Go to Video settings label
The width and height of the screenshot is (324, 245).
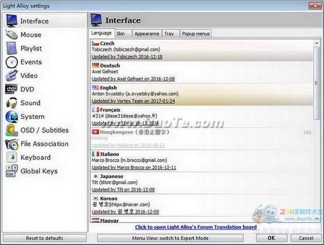[x=29, y=76]
